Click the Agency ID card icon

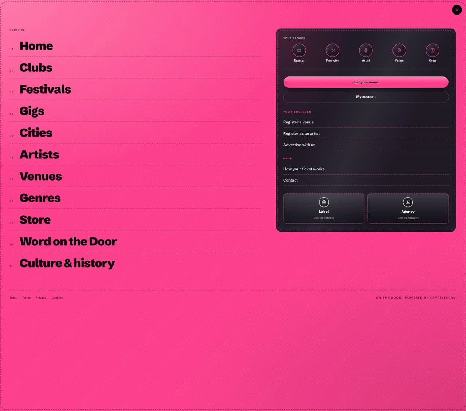[408, 202]
